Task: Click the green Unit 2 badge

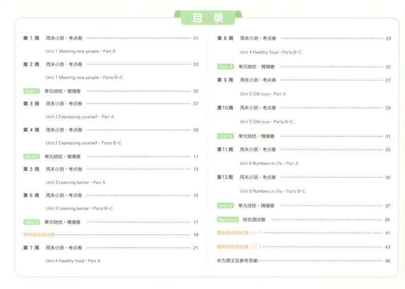Action: (31, 157)
